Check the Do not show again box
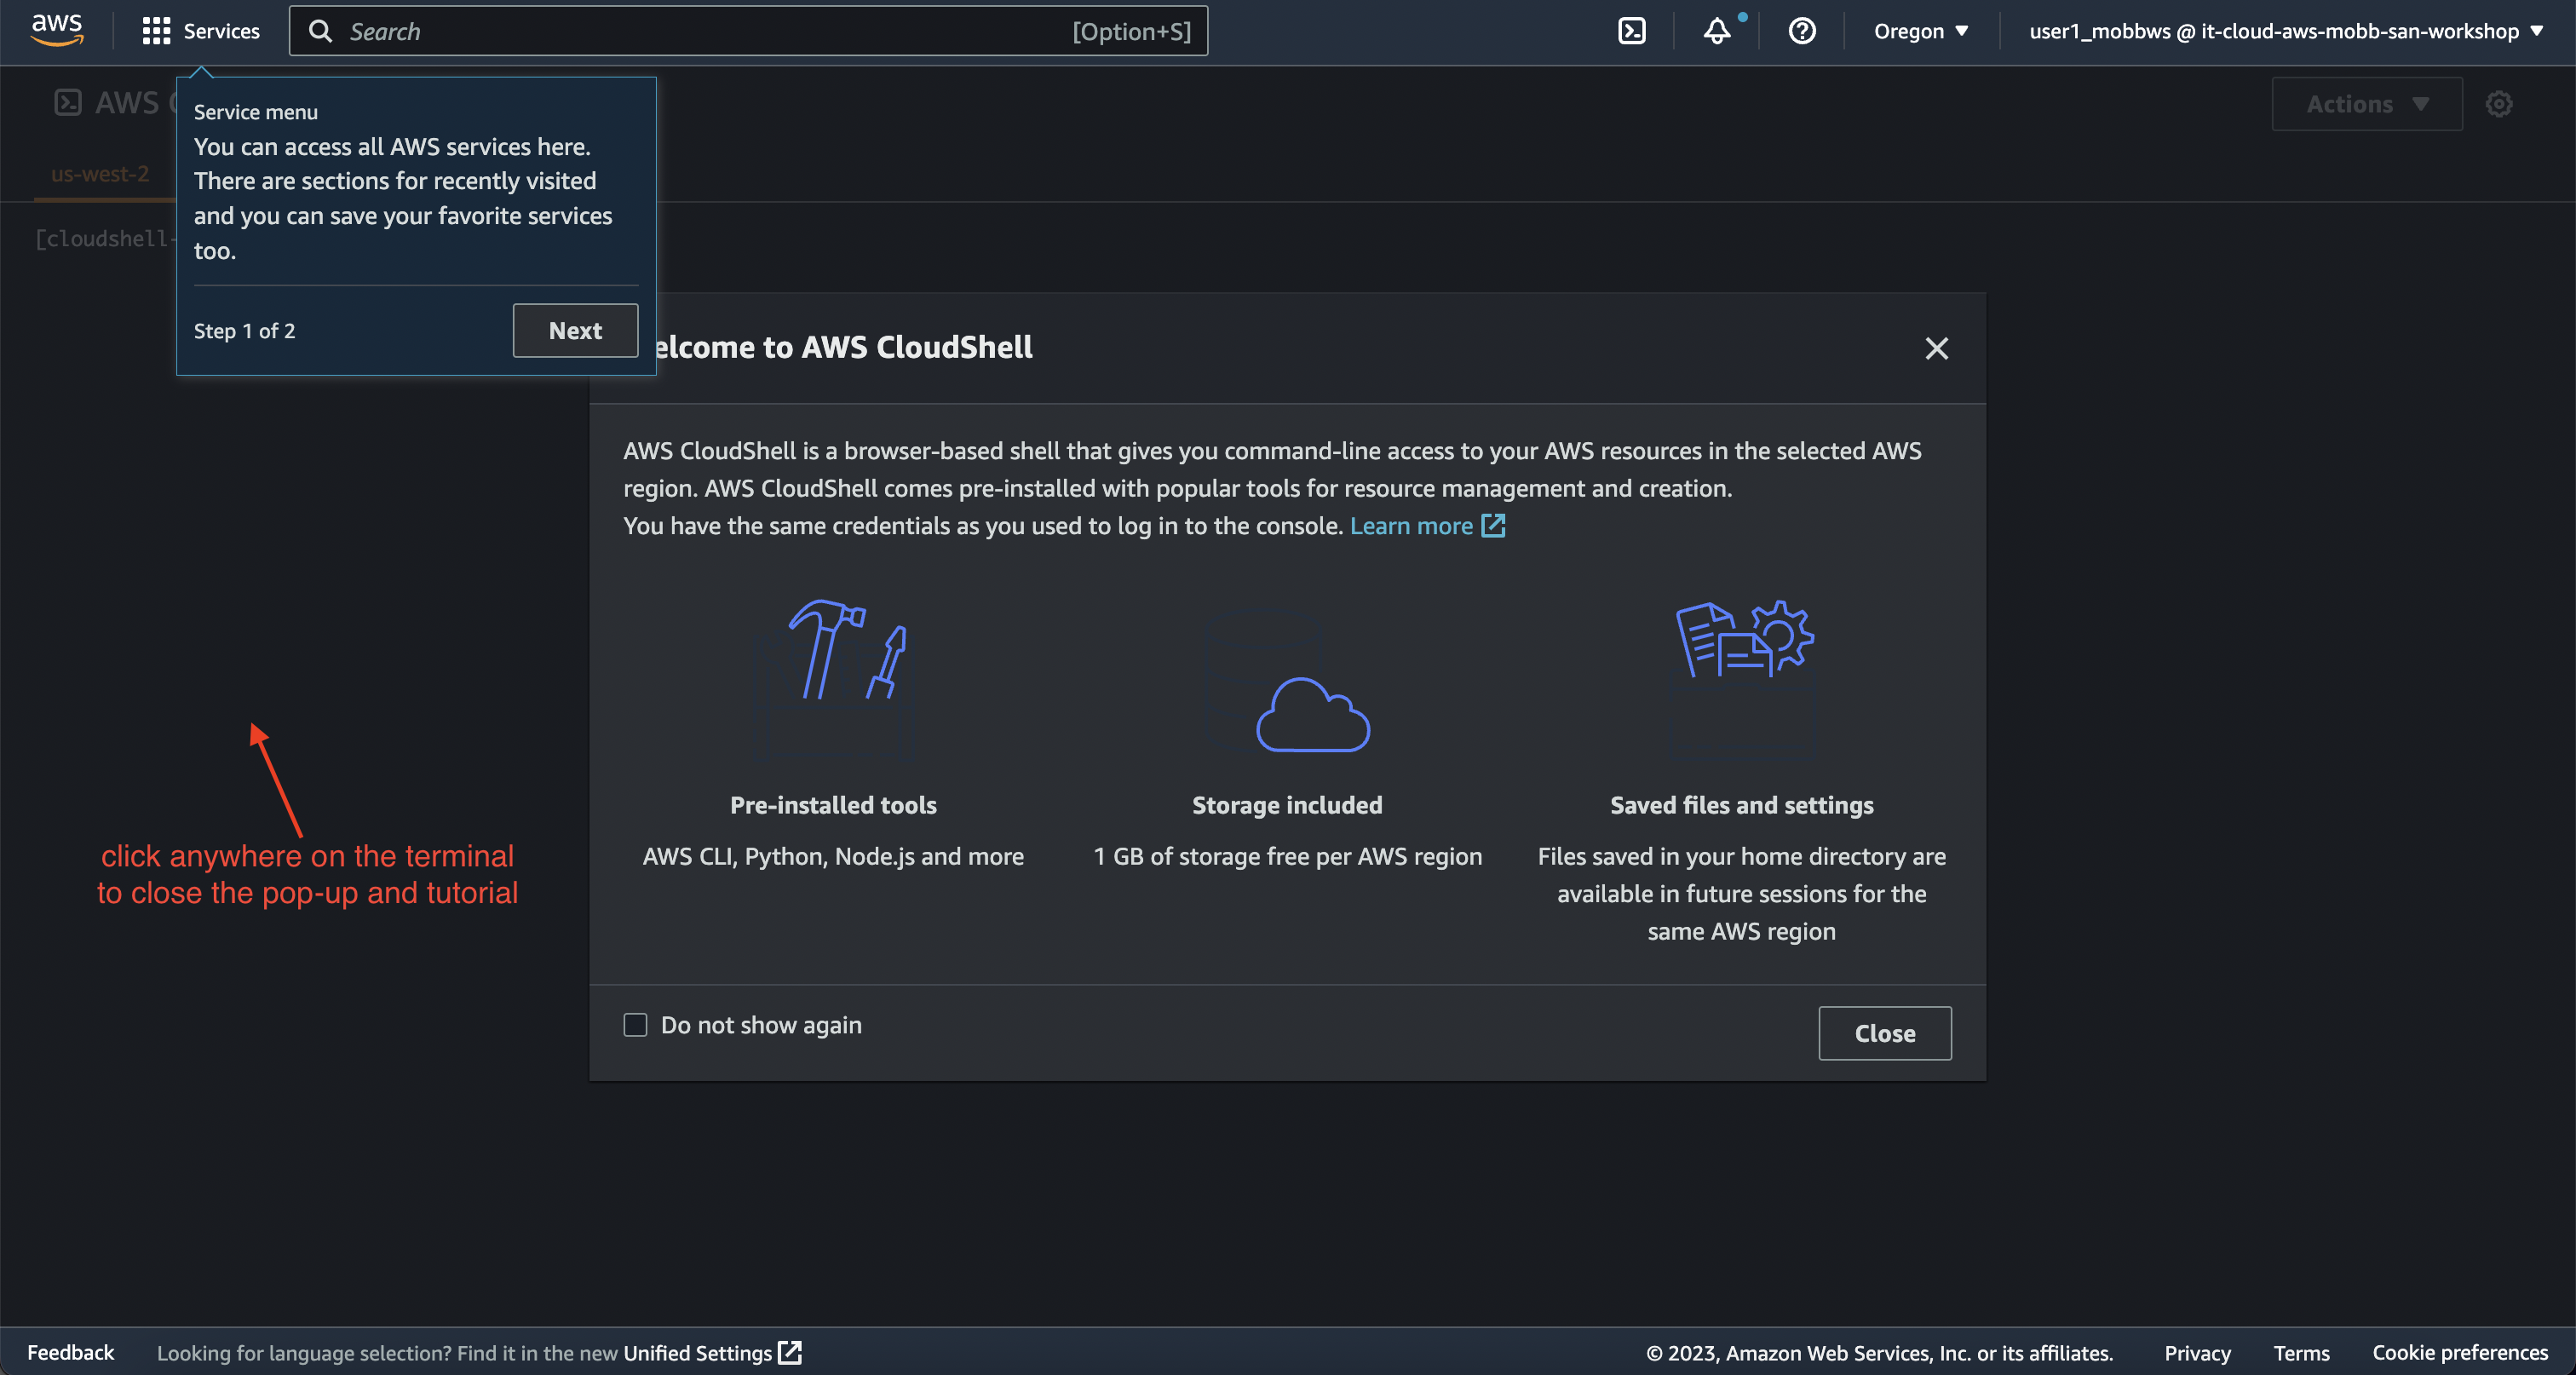This screenshot has width=2576, height=1375. 635,1025
